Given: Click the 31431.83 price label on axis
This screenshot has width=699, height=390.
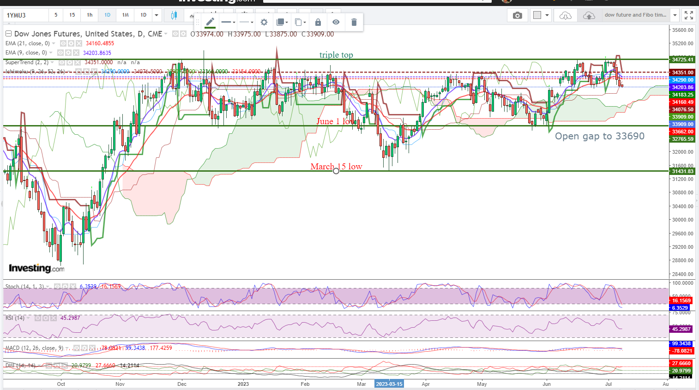Looking at the screenshot, I should 682,171.
